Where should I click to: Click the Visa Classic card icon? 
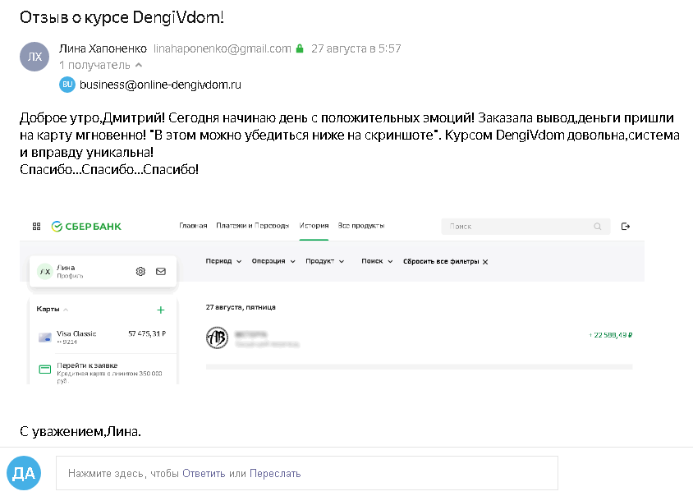(x=45, y=338)
